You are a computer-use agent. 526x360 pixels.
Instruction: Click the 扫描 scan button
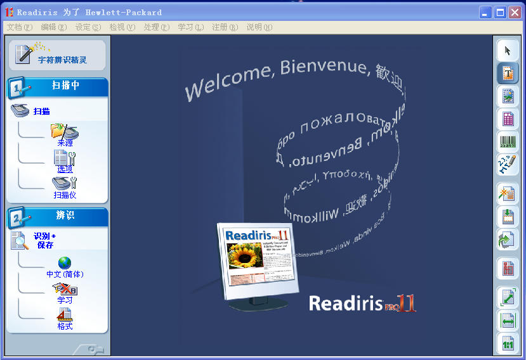[x=42, y=112]
